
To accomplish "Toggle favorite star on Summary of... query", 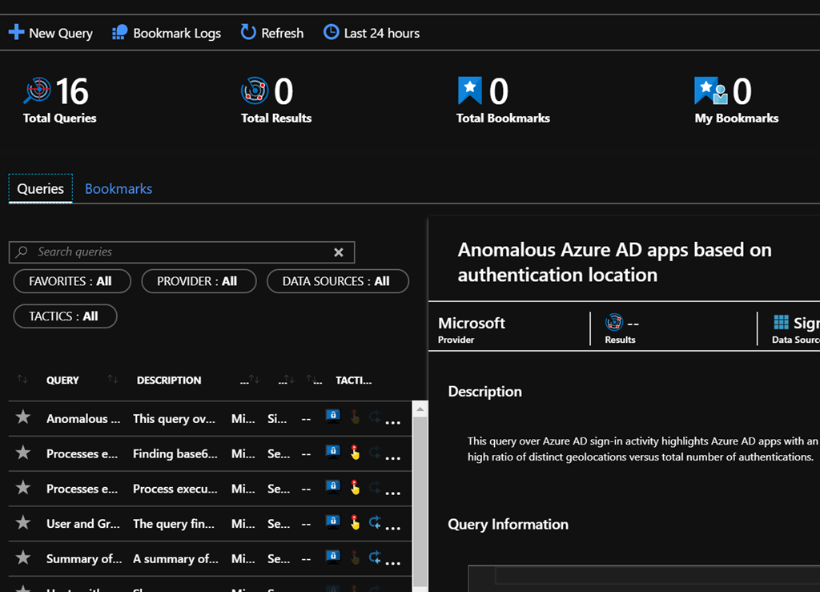I will tap(23, 558).
